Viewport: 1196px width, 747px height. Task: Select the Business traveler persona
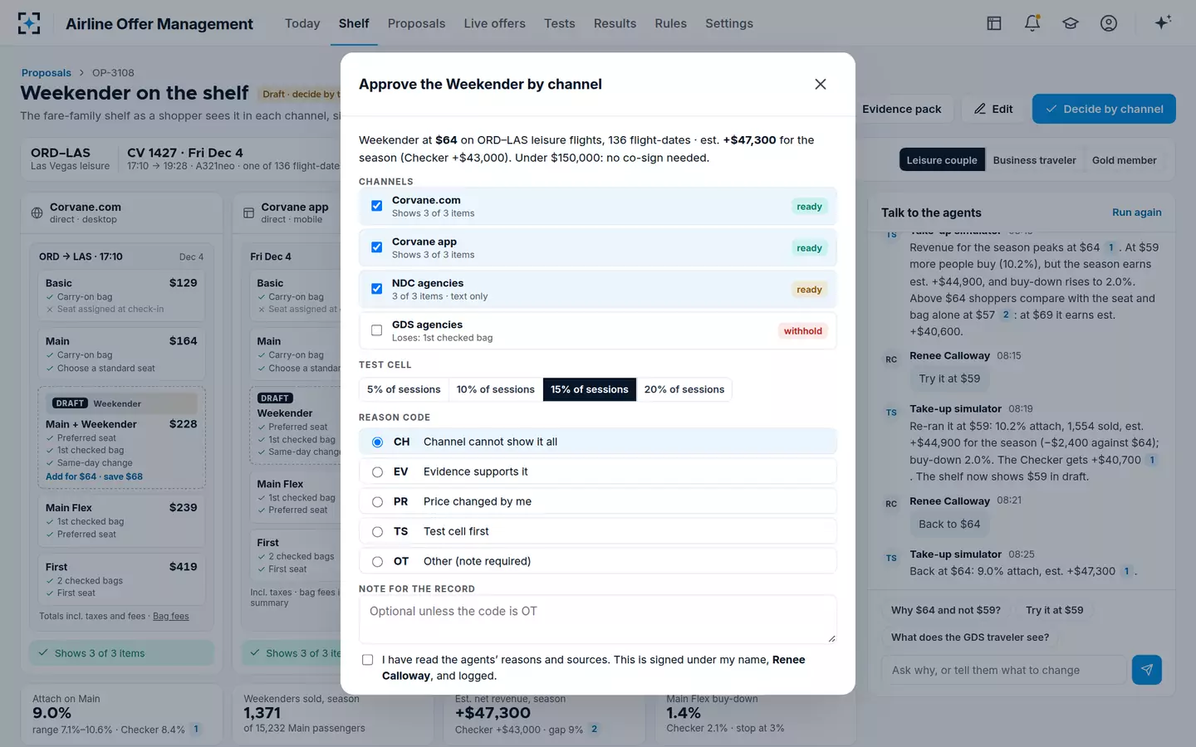coord(1034,160)
